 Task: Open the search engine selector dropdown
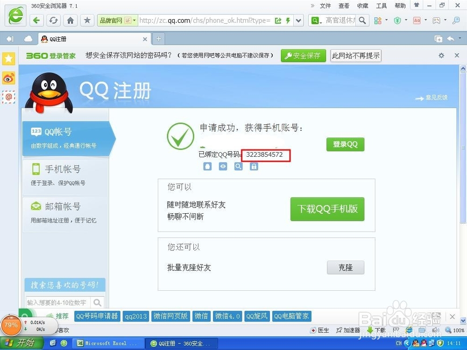316,21
